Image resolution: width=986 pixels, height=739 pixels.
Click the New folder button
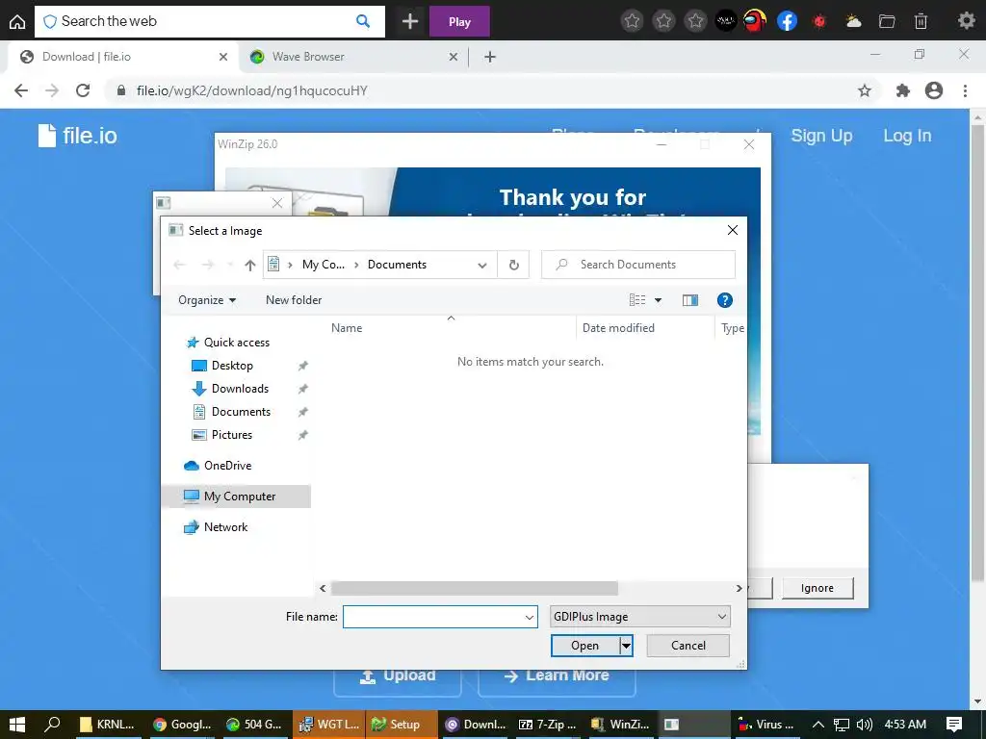[x=294, y=300]
